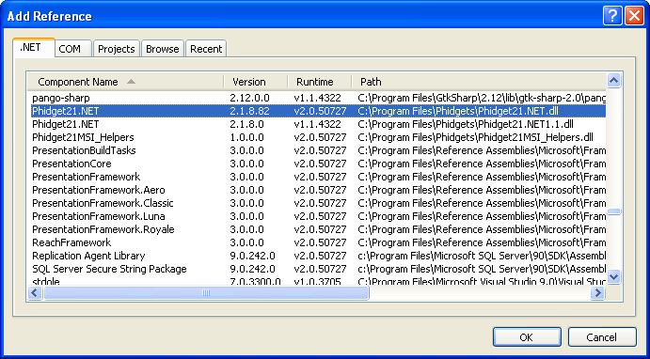Open the Projects tab
The width and height of the screenshot is (650, 359).
[x=117, y=49]
